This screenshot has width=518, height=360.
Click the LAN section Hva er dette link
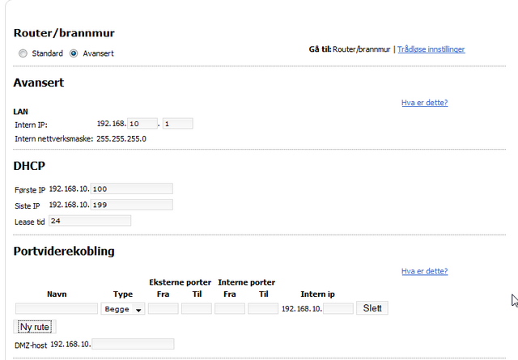(424, 103)
